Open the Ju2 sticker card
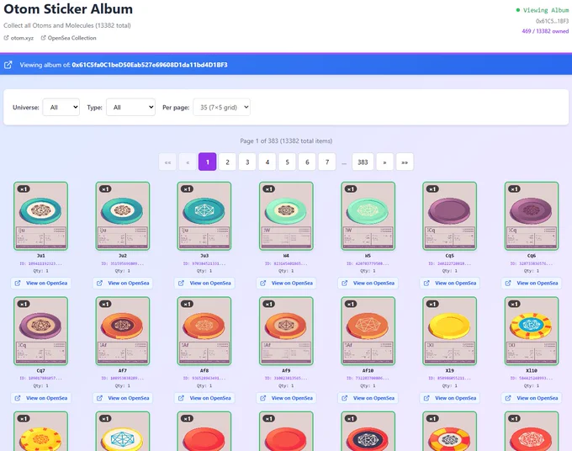This screenshot has height=451, width=572. pyautogui.click(x=123, y=216)
